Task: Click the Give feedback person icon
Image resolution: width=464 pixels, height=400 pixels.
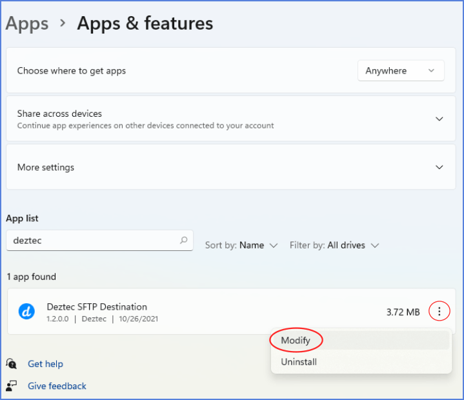Action: pyautogui.click(x=11, y=386)
